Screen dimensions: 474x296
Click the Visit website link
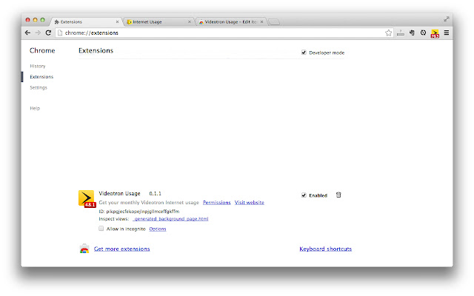click(249, 202)
